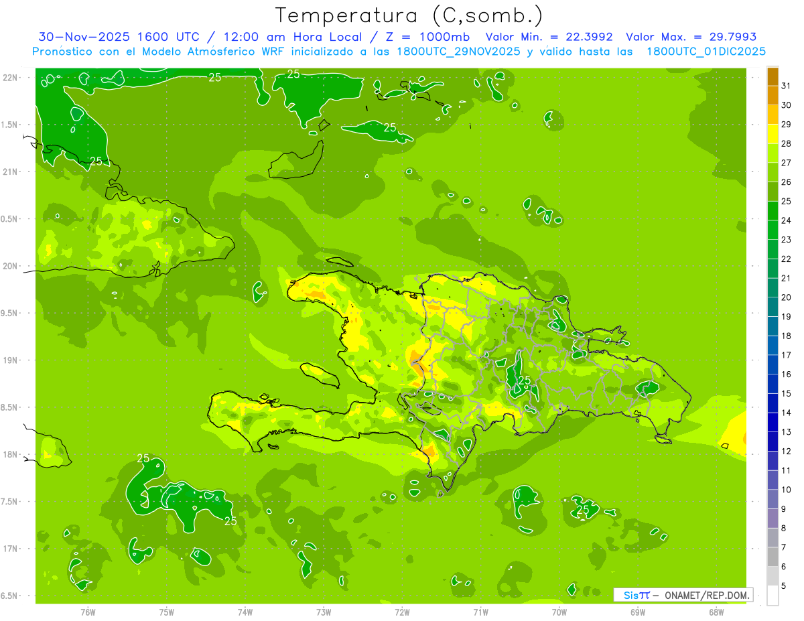Click the 15 label on the color scale
Screen dimensions: 804x621
point(787,394)
